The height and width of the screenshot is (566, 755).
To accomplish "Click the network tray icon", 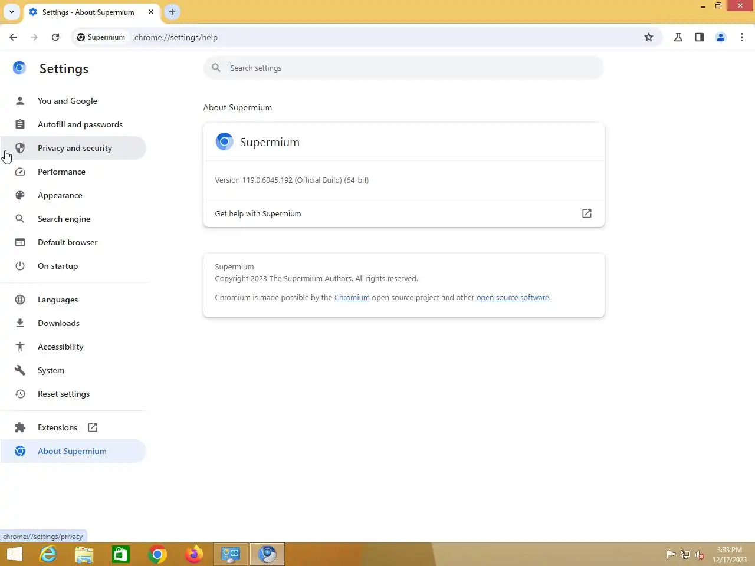I will [685, 555].
